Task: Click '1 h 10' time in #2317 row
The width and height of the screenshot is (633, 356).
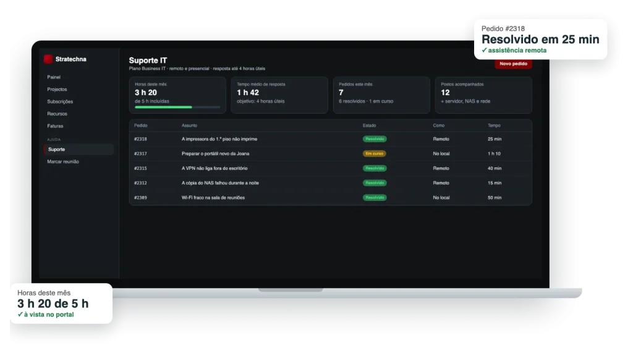Action: (494, 154)
